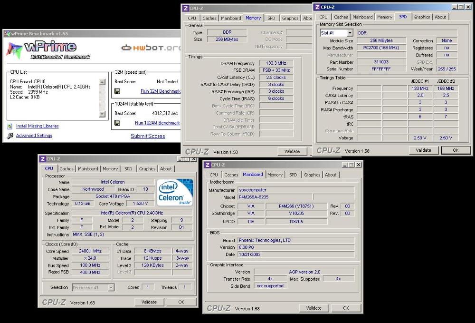Click the CPU-Z title icon in CPU window
The width and height of the screenshot is (475, 323).
tap(43, 159)
